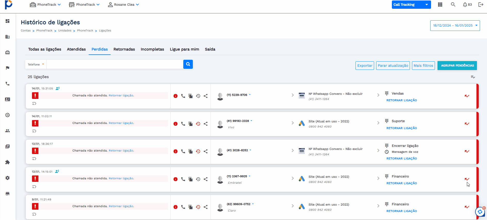
Task: Click the red alert icon on 14/01 15:31:05 call
Action: click(x=35, y=96)
